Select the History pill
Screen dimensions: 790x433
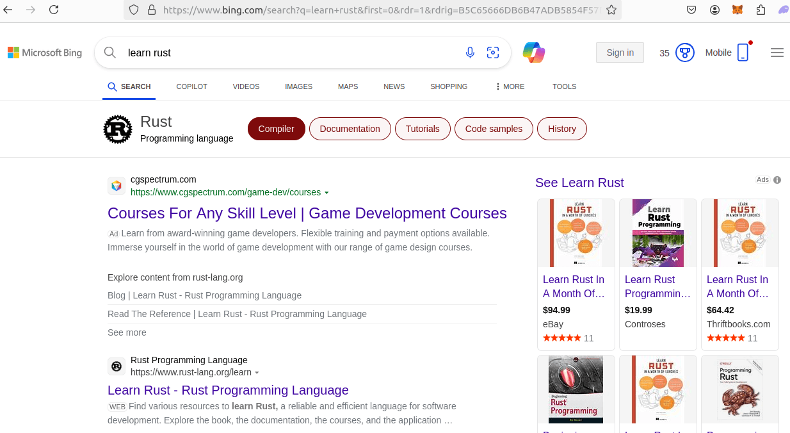562,129
